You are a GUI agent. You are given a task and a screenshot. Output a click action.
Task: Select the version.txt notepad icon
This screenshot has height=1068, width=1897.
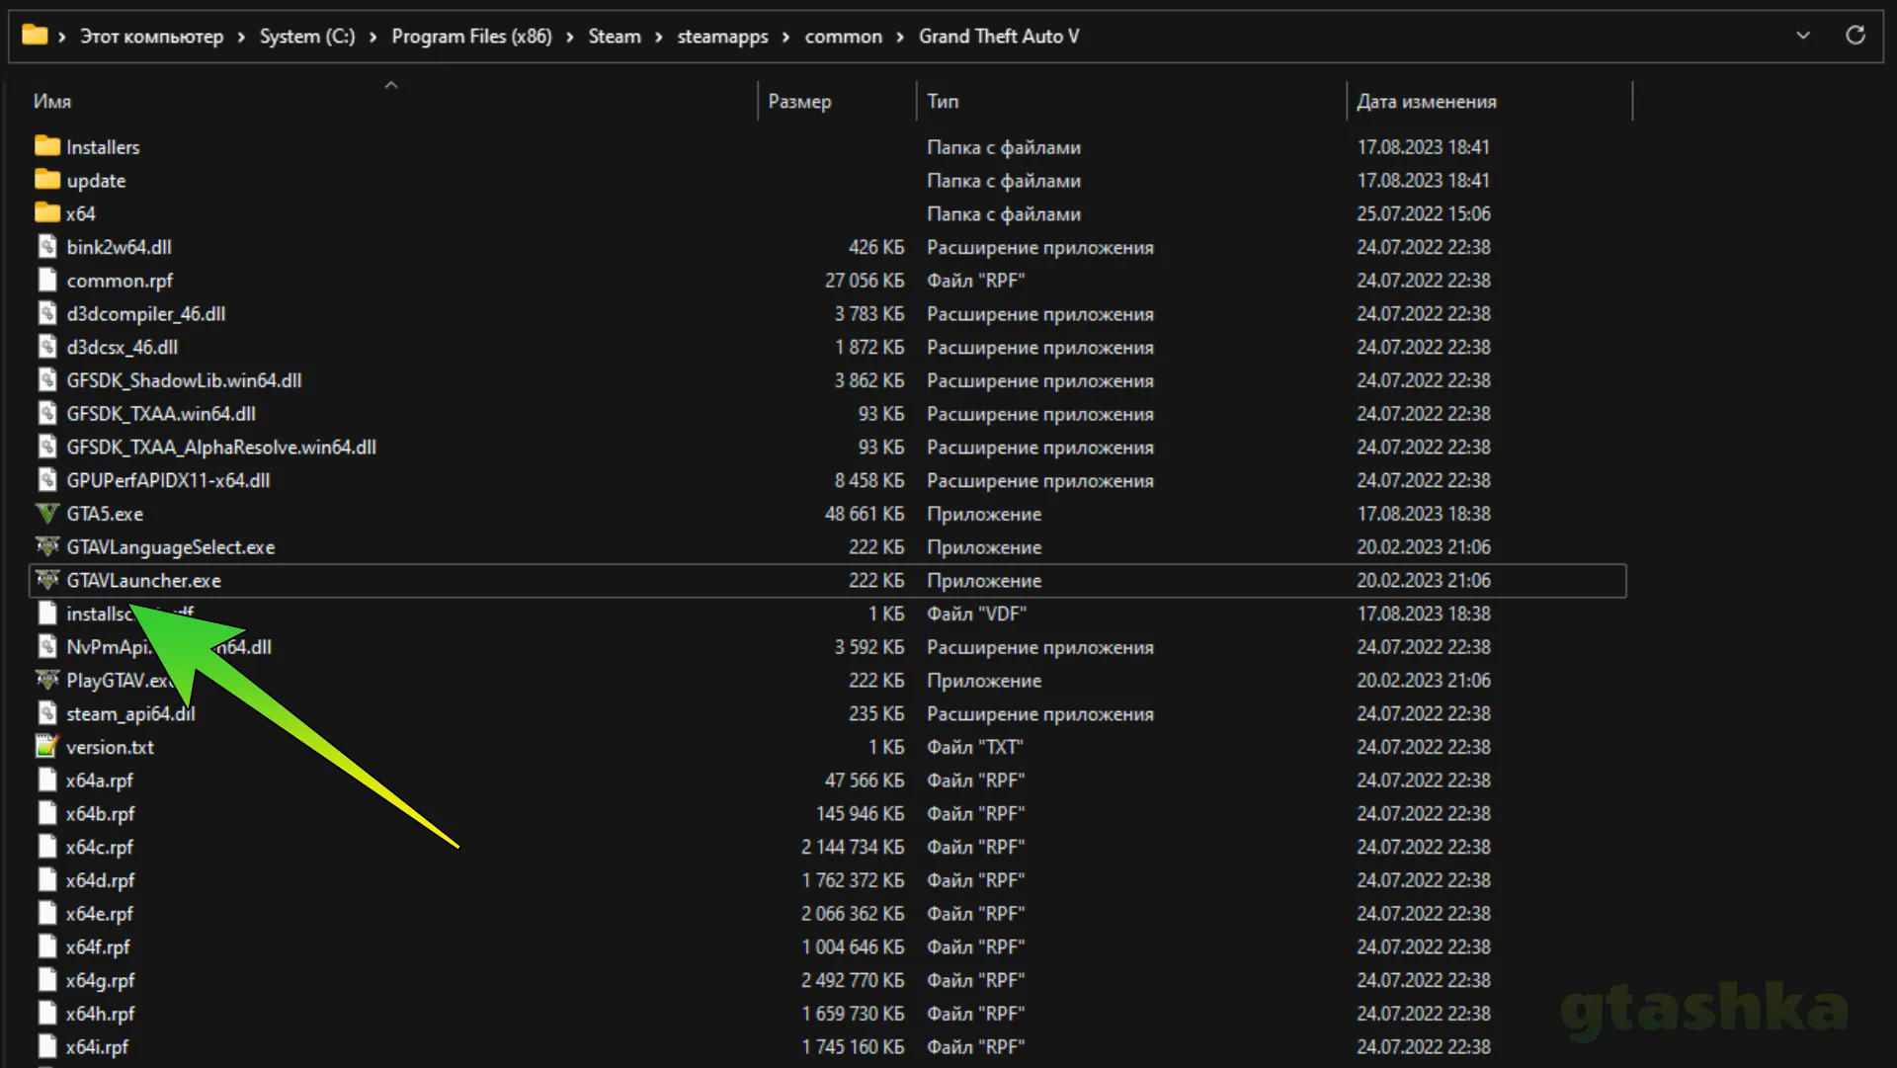[x=47, y=747]
